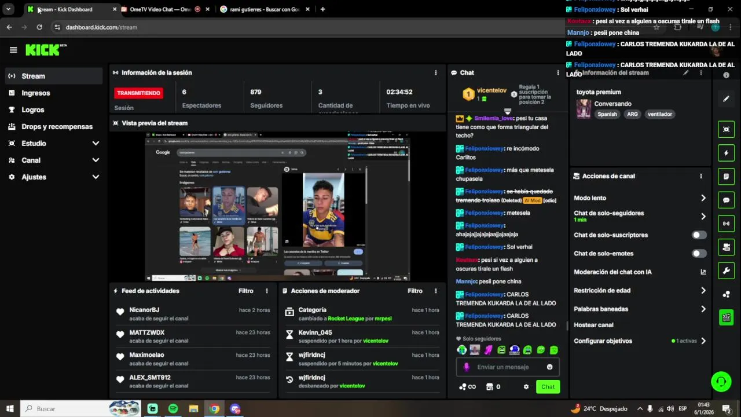Open Feed de actividades options menu
The image size is (741, 417).
[x=267, y=291]
